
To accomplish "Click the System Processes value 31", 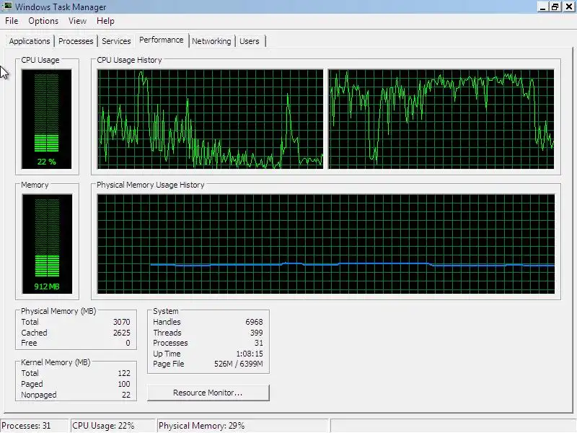I will [x=259, y=344].
